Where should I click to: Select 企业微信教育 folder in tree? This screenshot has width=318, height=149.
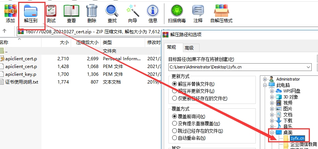[304, 144]
